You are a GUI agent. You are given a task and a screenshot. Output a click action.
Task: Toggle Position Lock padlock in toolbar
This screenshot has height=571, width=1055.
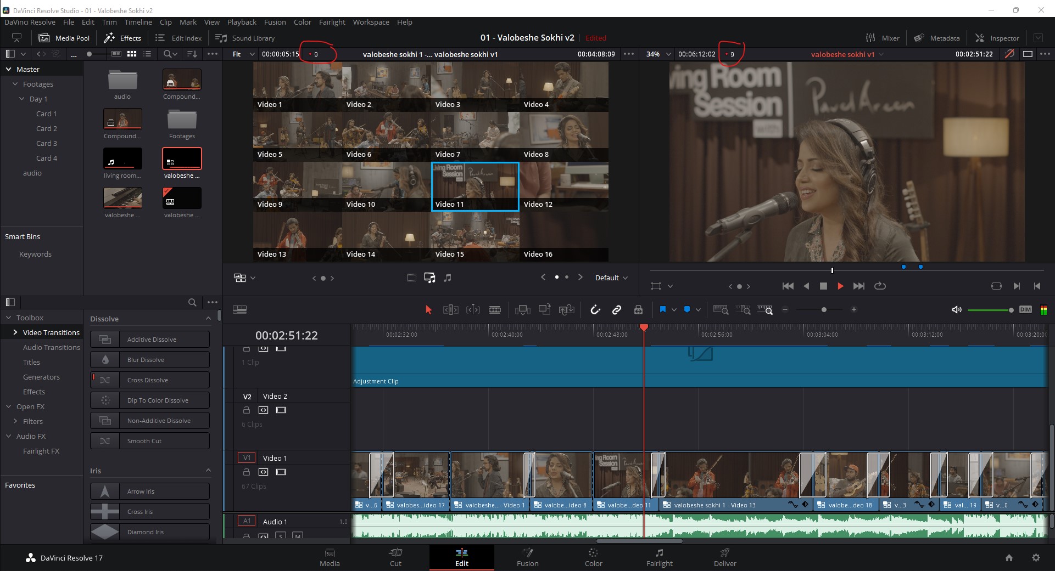(638, 310)
